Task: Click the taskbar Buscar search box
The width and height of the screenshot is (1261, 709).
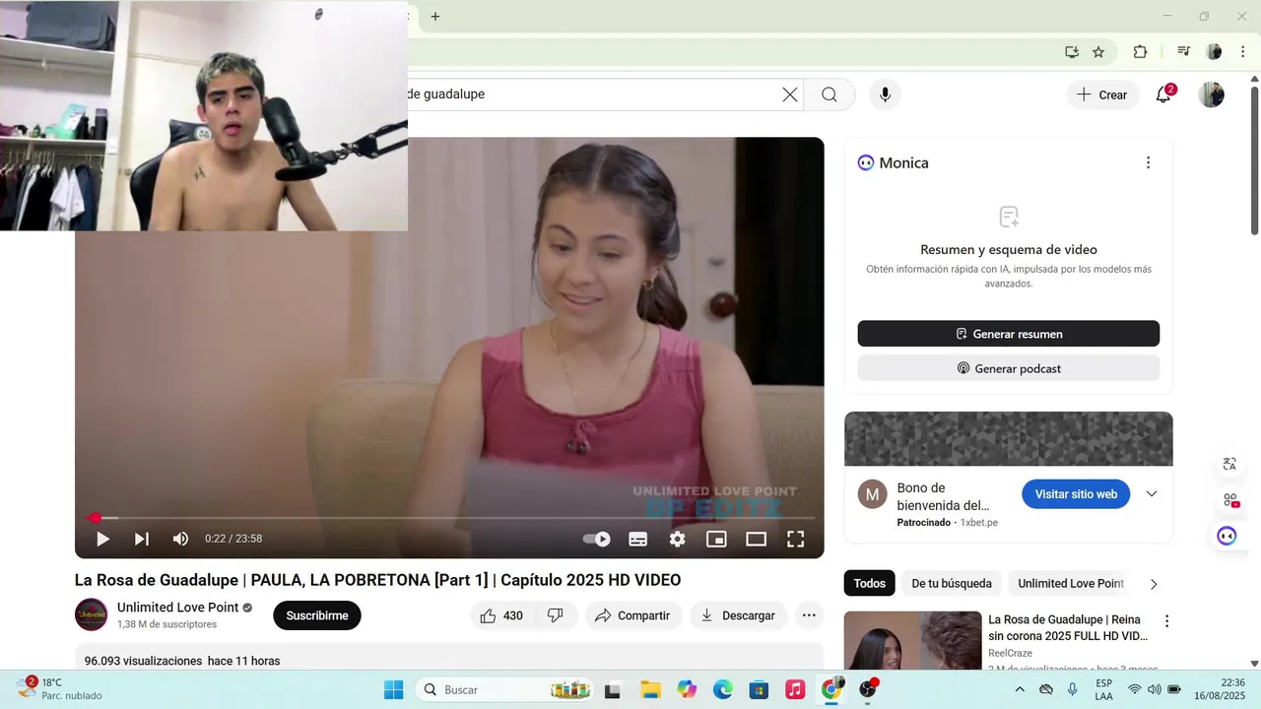Action: point(505,689)
